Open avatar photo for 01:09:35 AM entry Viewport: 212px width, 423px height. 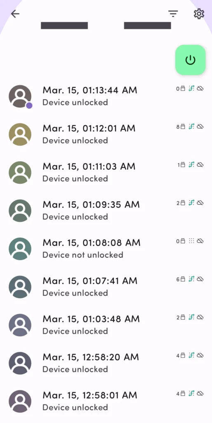pyautogui.click(x=20, y=211)
